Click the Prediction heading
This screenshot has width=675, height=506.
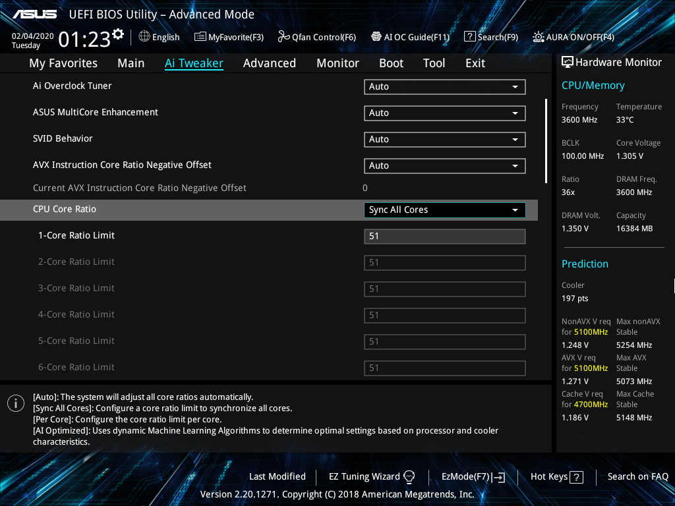[x=585, y=264]
